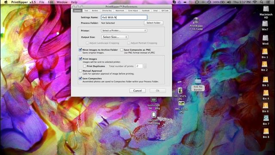This screenshot has height=155, width=275.
Task: Open the Apple menu
Action: click(6, 2)
